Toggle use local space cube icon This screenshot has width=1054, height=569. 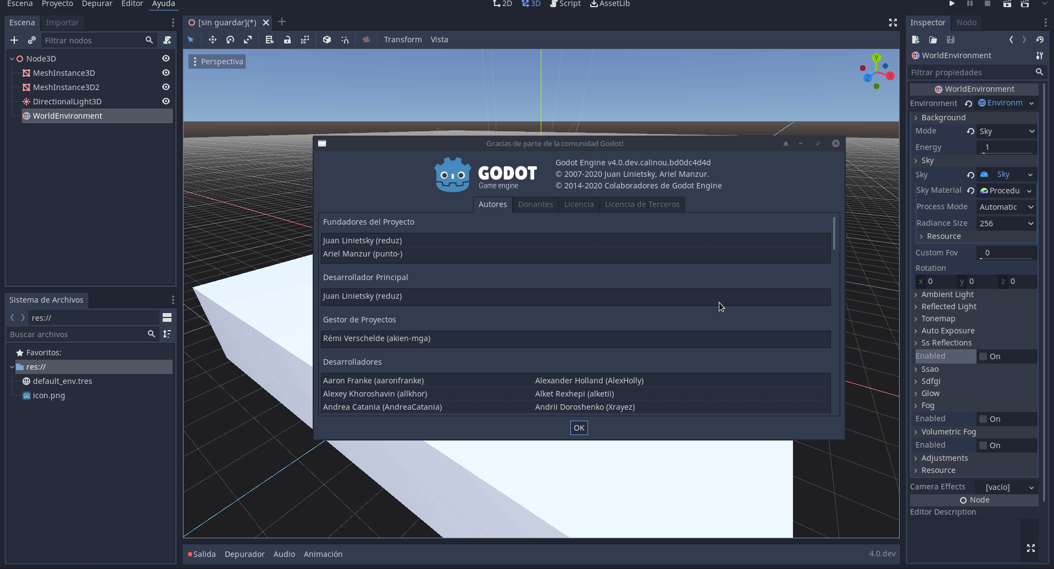[327, 40]
